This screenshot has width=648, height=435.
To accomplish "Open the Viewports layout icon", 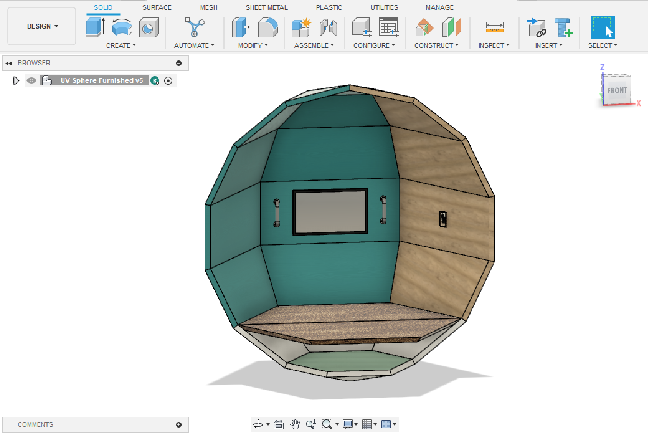I will 386,424.
